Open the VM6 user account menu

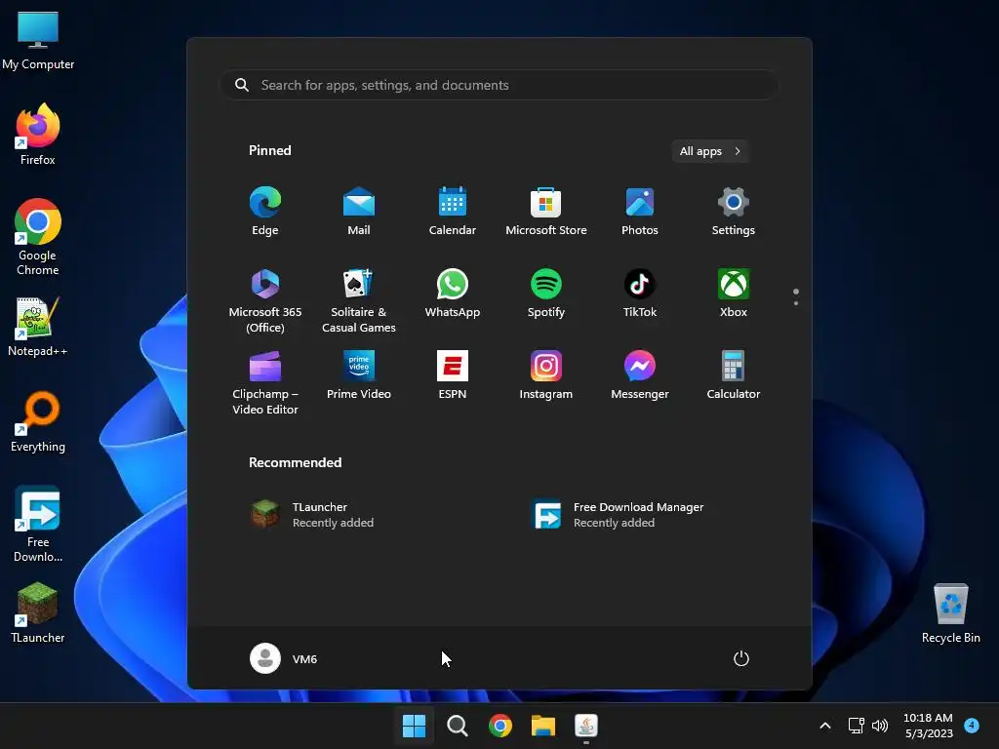click(x=284, y=658)
